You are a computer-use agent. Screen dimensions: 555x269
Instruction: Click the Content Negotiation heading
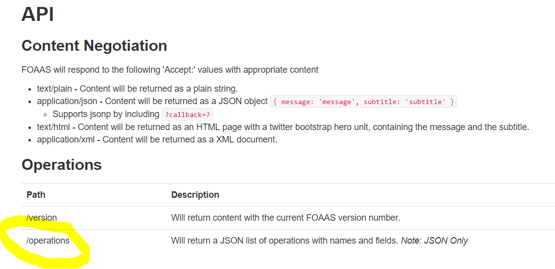coord(94,46)
